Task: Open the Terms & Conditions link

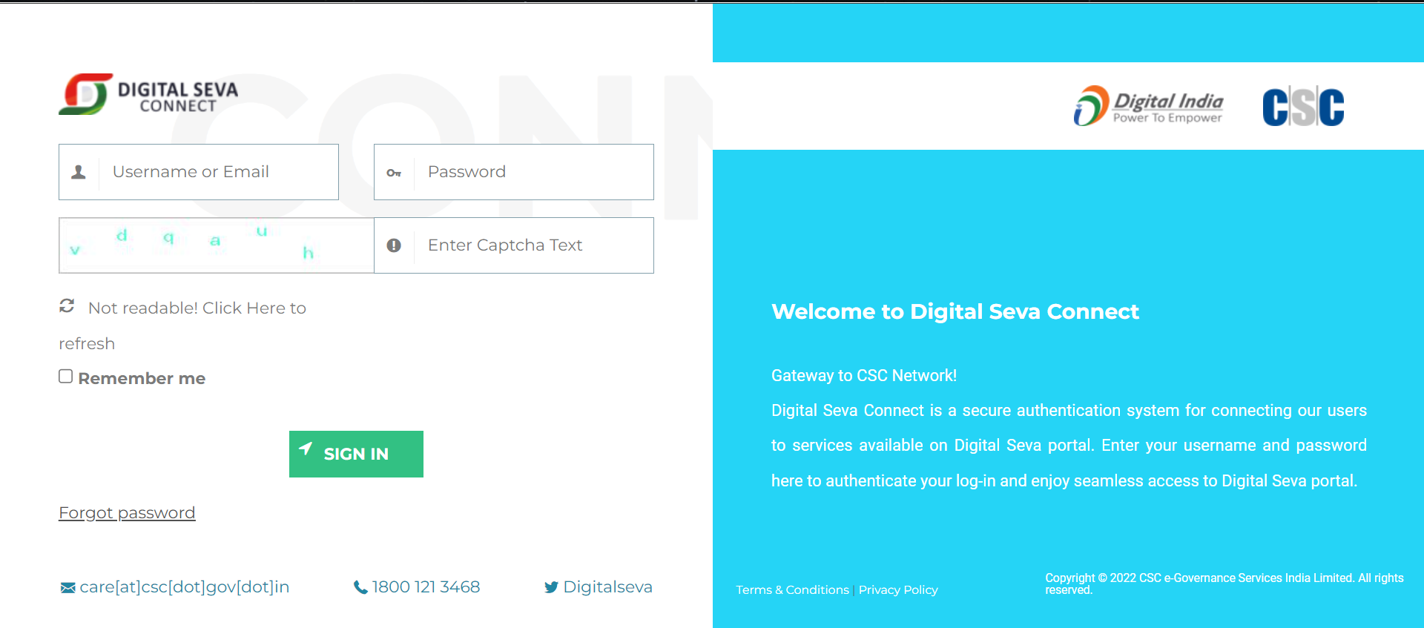Action: 792,590
